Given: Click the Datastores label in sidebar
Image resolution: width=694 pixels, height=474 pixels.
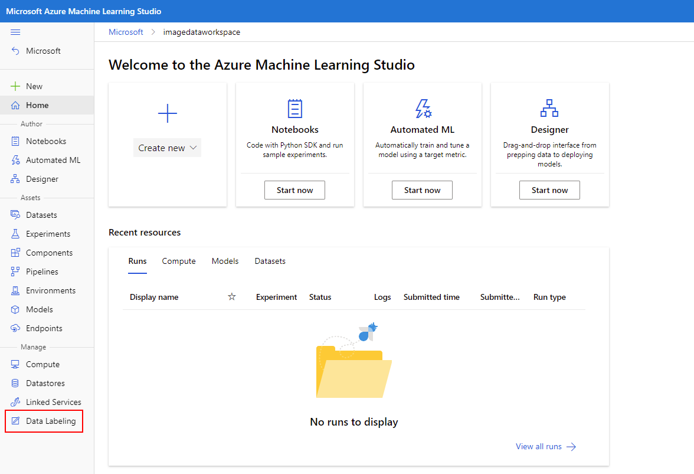Looking at the screenshot, I should click(x=45, y=383).
